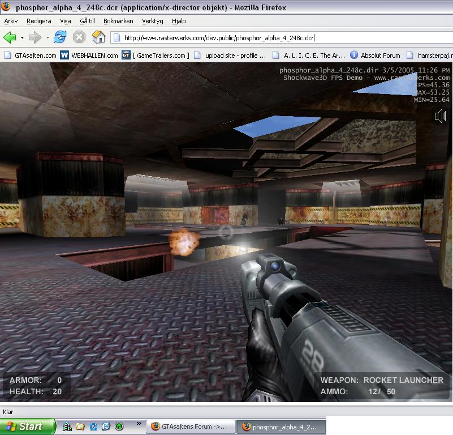Open the [ GameTrailers.com ] bookmark
453x435 pixels.
click(156, 56)
